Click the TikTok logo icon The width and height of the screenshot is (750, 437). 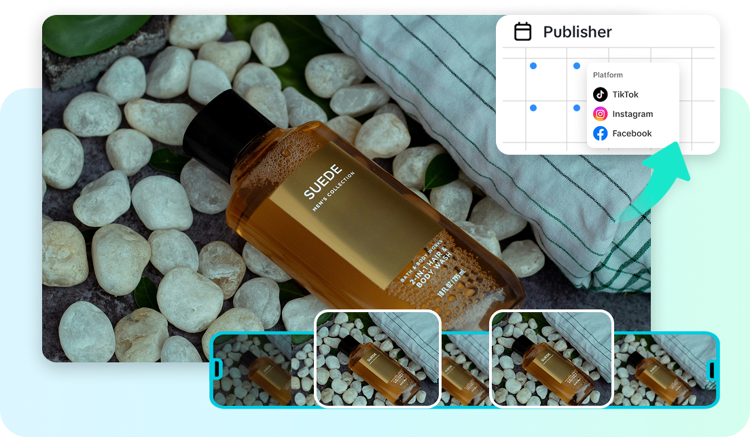[601, 94]
